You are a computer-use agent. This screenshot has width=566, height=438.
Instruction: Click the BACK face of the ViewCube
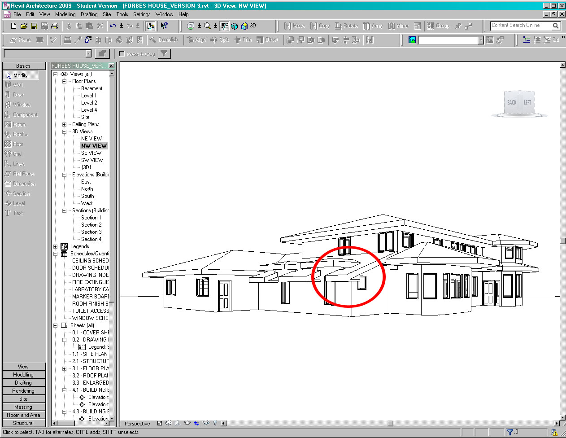511,102
